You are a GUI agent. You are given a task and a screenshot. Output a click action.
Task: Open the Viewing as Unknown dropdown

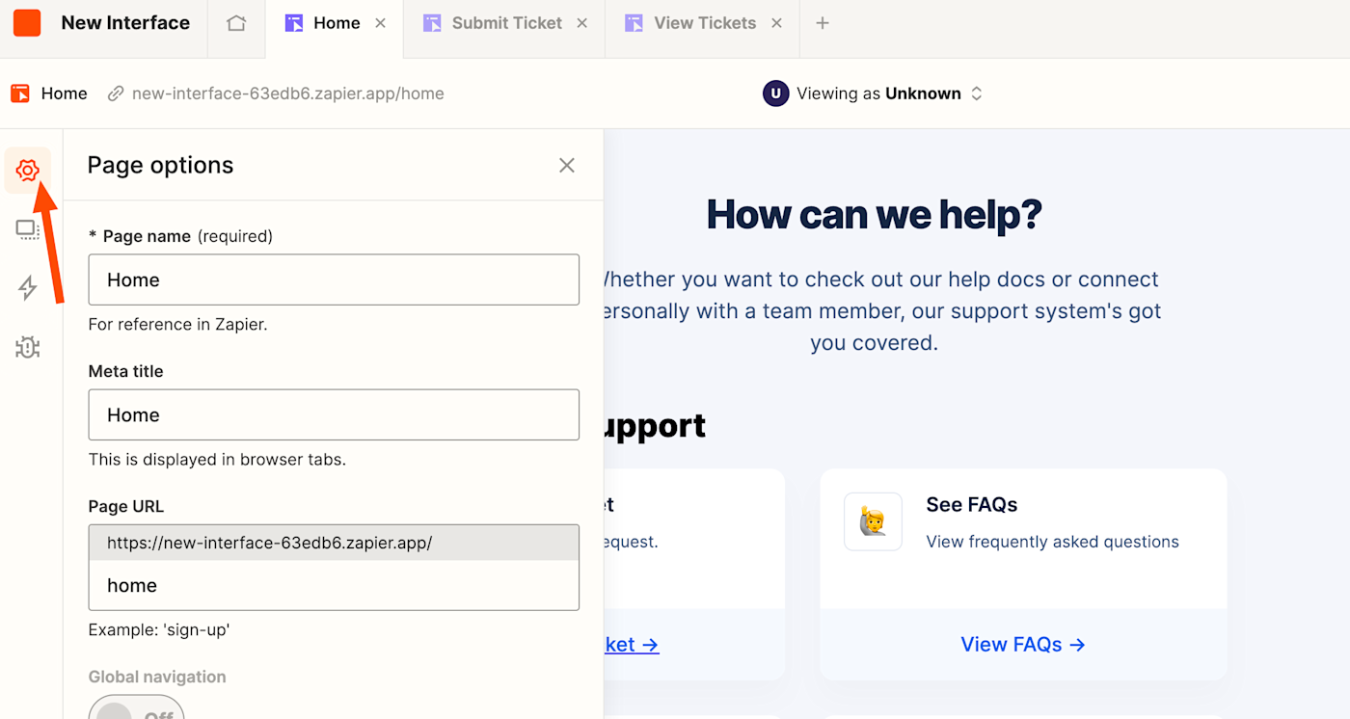pyautogui.click(x=873, y=93)
